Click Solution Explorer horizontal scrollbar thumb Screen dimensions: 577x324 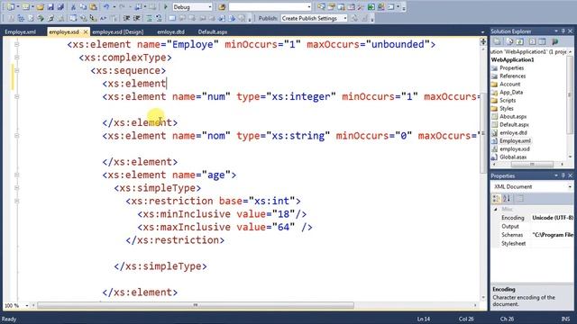pyautogui.click(x=531, y=164)
